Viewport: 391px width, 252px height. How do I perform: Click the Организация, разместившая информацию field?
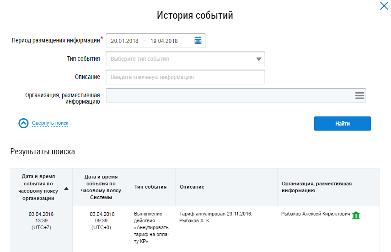[x=229, y=95]
